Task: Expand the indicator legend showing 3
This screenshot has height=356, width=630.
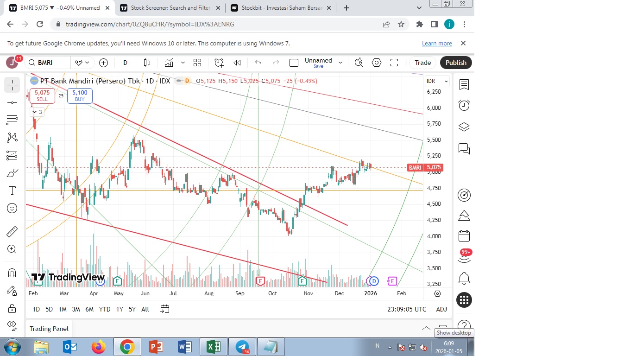Action: pyautogui.click(x=37, y=112)
